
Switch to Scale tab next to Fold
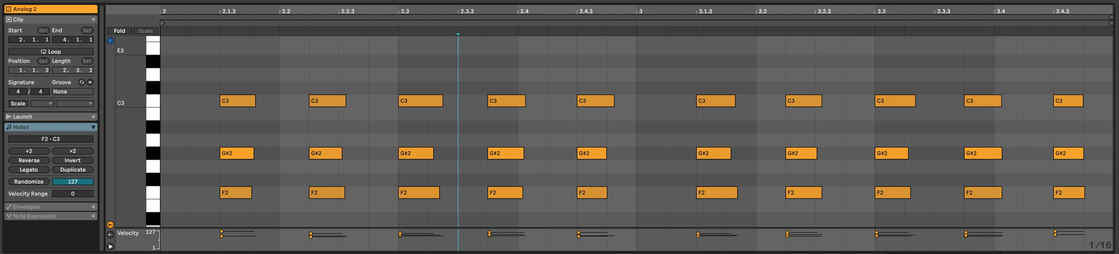coord(145,31)
